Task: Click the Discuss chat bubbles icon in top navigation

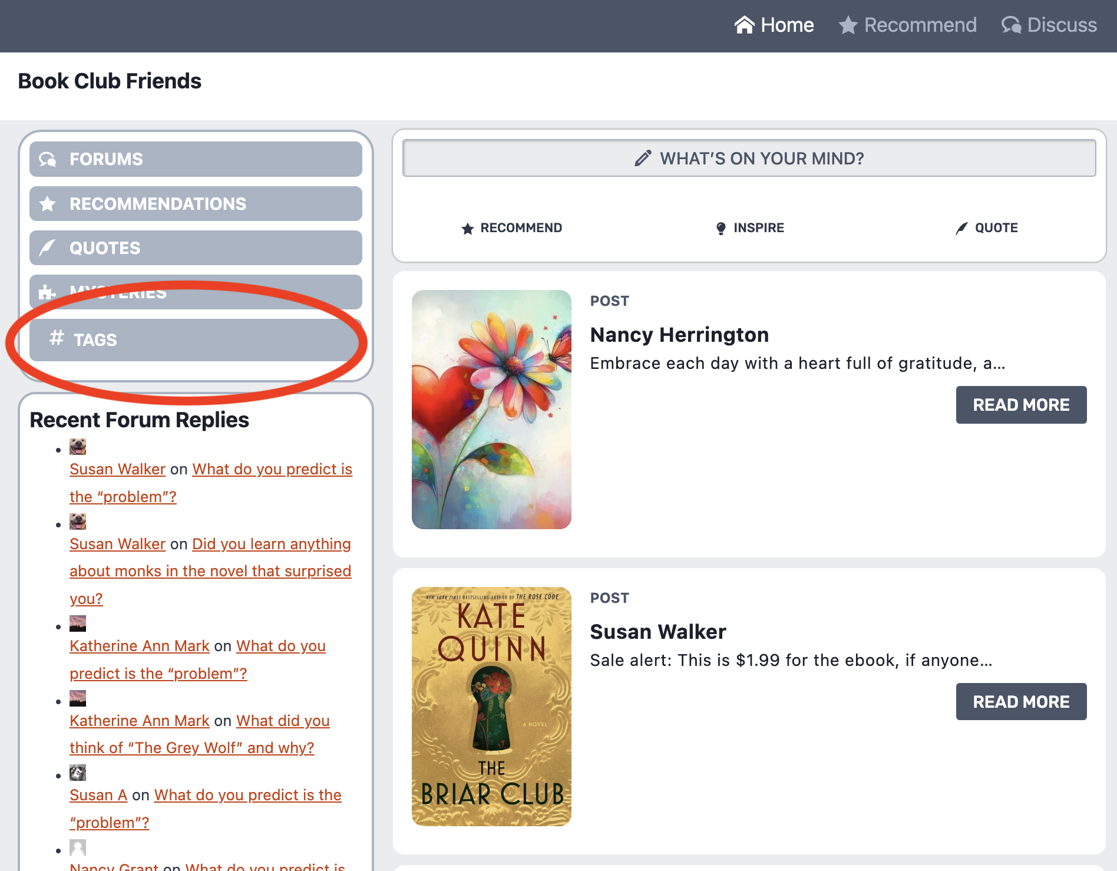Action: point(1012,25)
